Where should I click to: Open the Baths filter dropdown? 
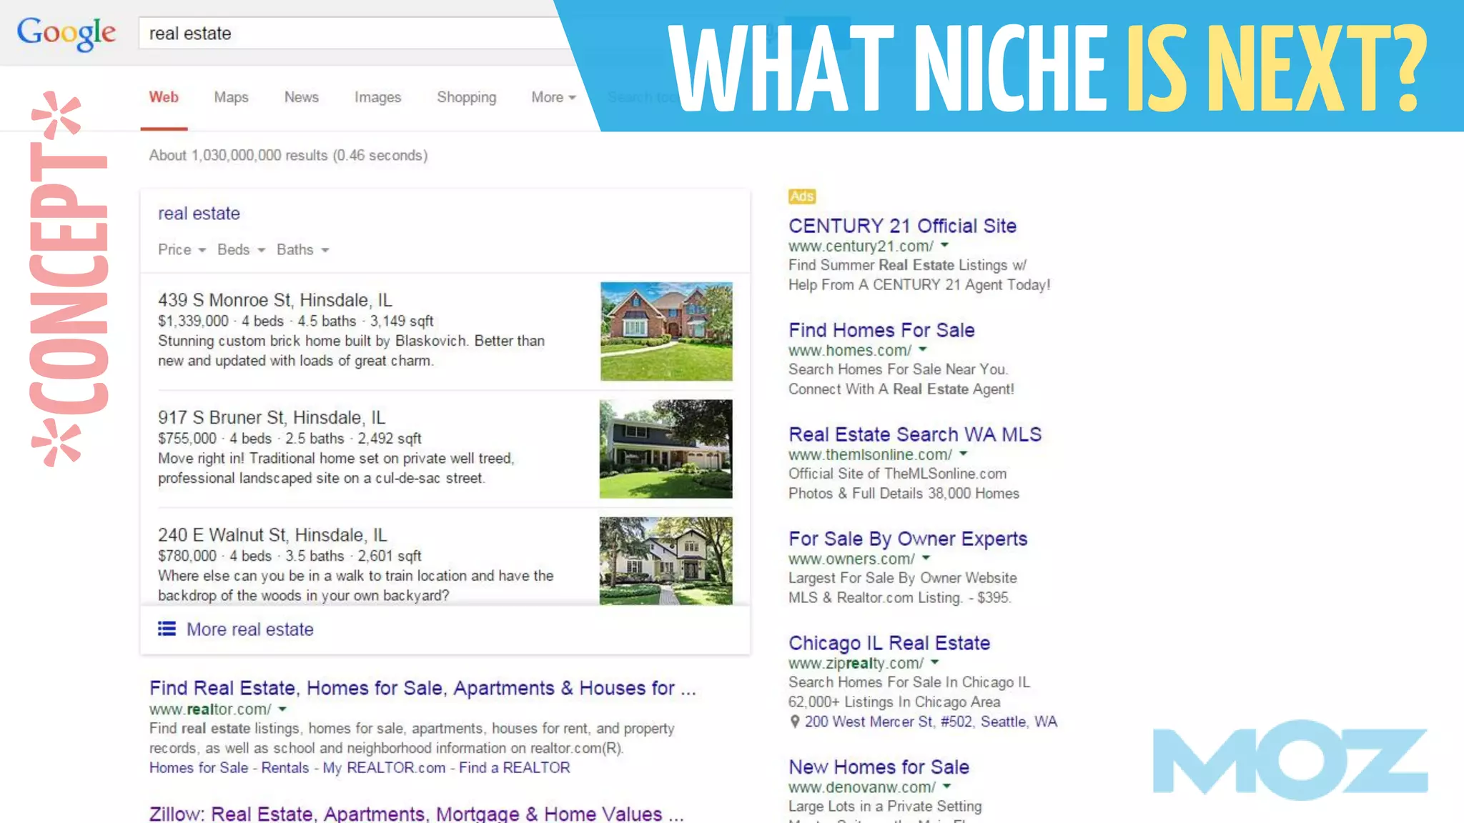click(x=302, y=249)
